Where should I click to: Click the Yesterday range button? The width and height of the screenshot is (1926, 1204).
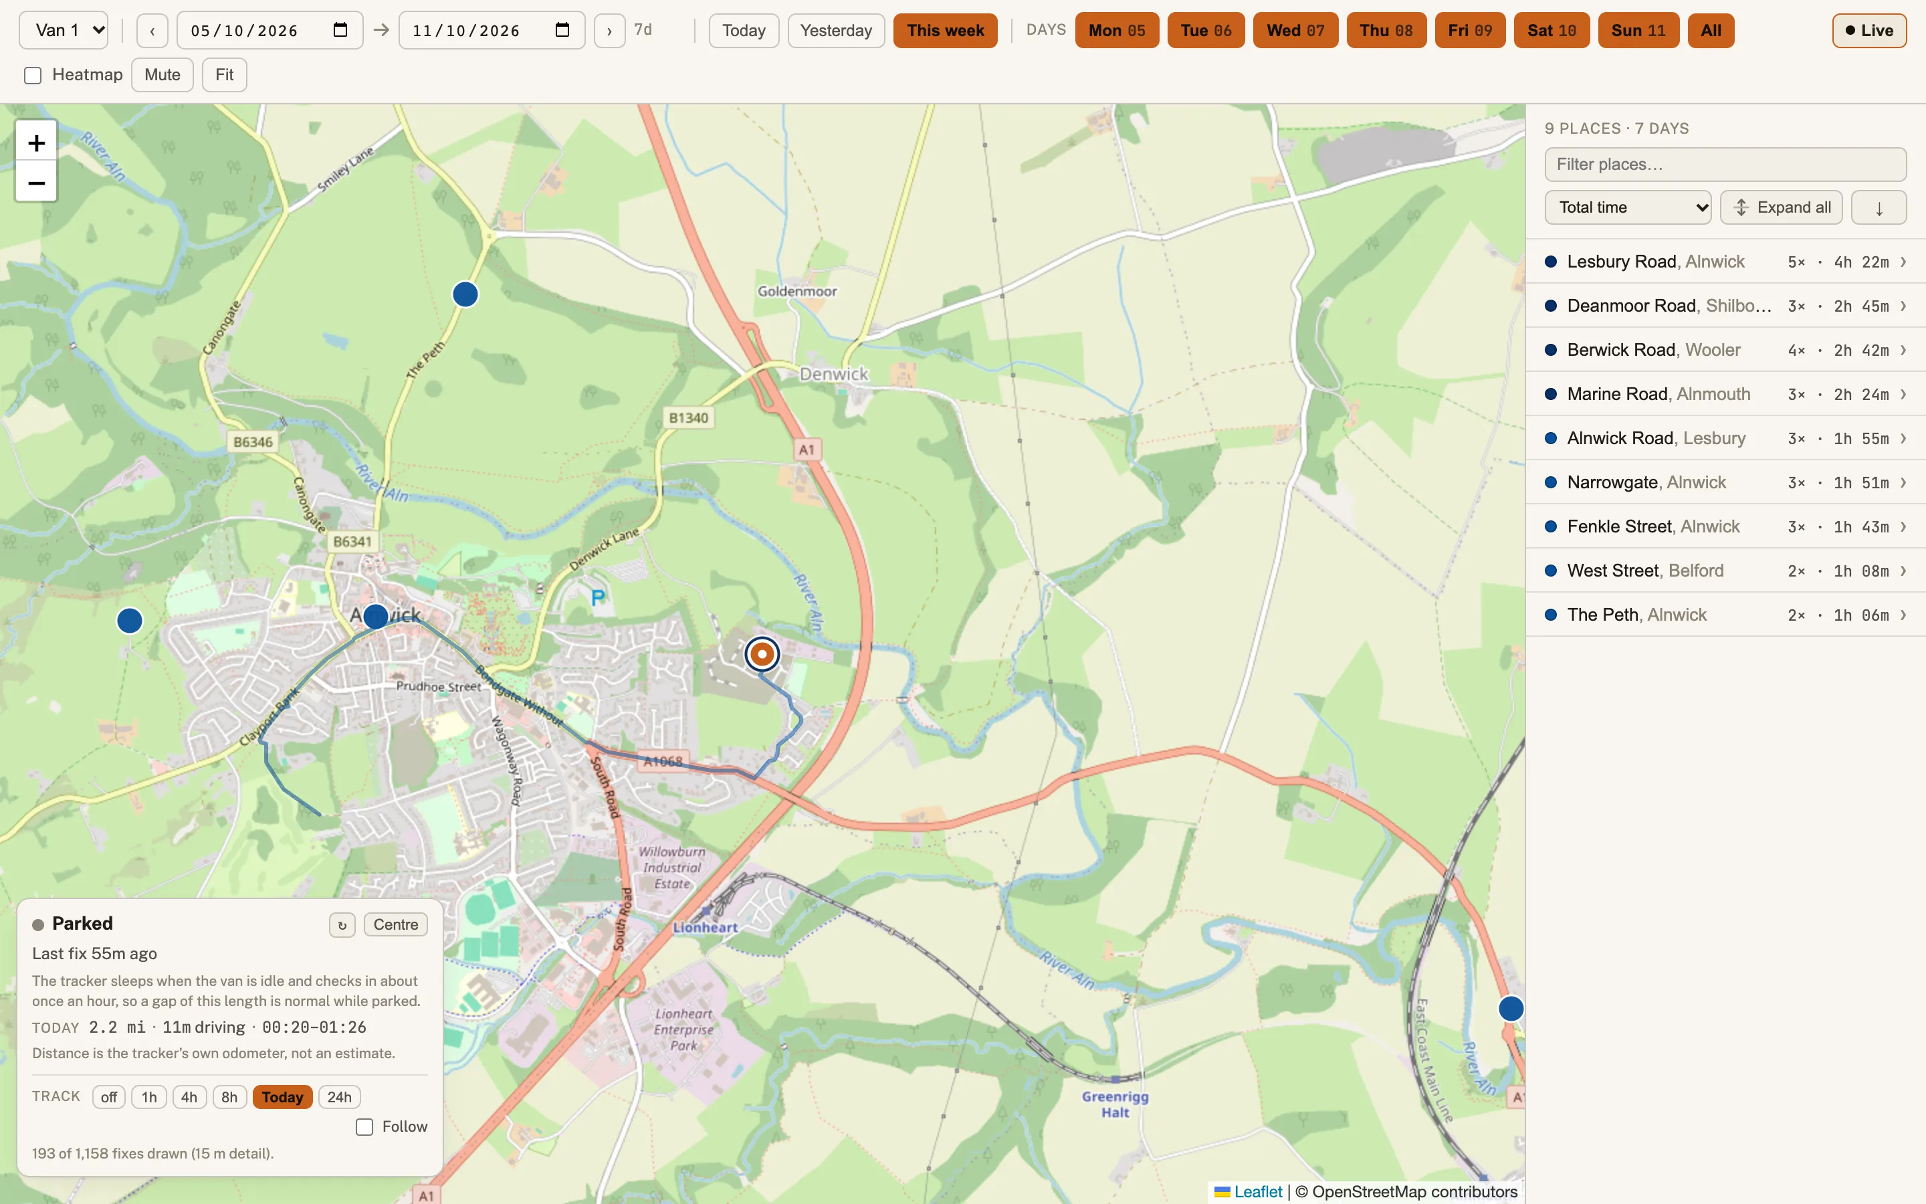click(836, 31)
